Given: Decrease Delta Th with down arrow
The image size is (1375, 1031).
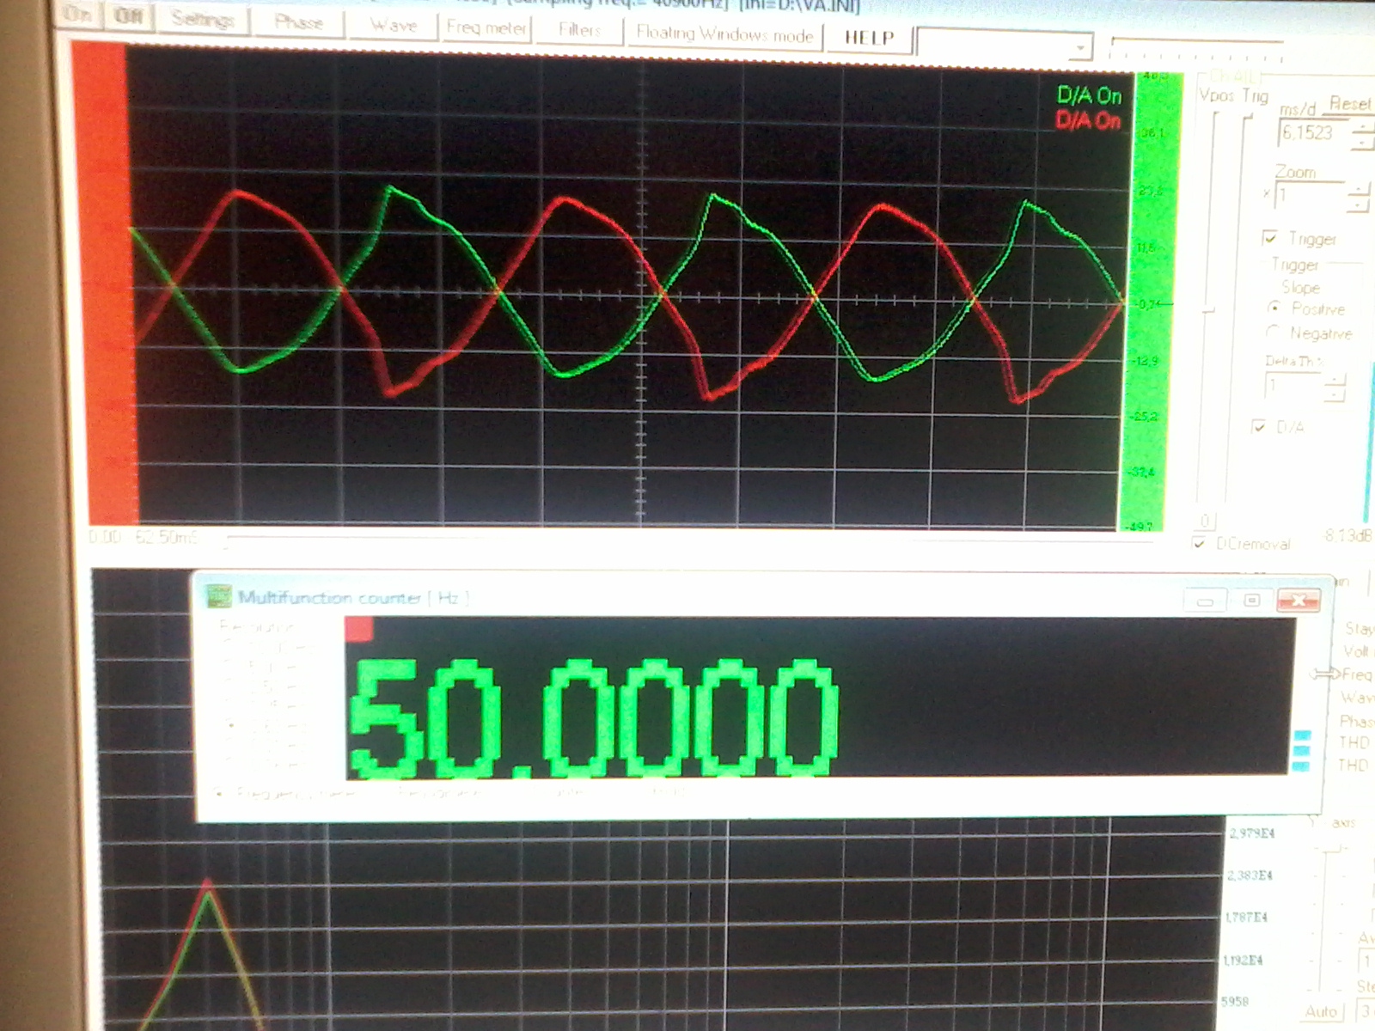Looking at the screenshot, I should point(1335,394).
